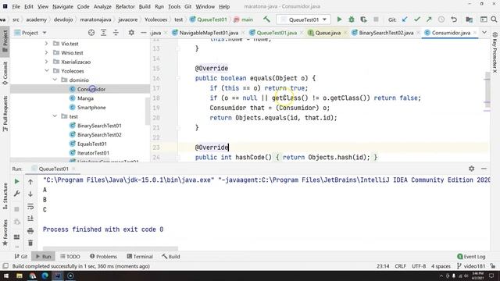
Task: Open Terminal tool window
Action: (140, 256)
